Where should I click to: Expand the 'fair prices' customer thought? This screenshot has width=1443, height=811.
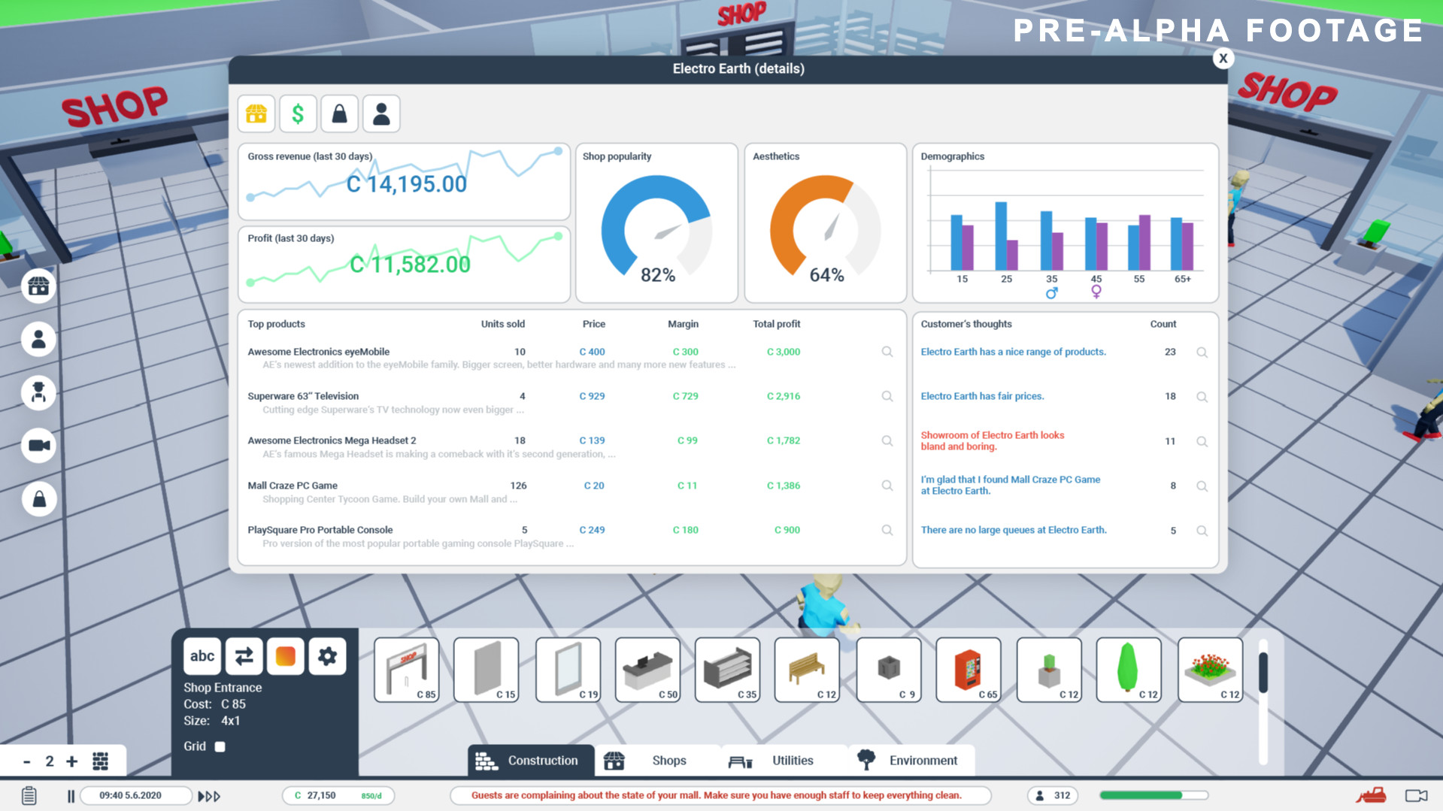1202,397
